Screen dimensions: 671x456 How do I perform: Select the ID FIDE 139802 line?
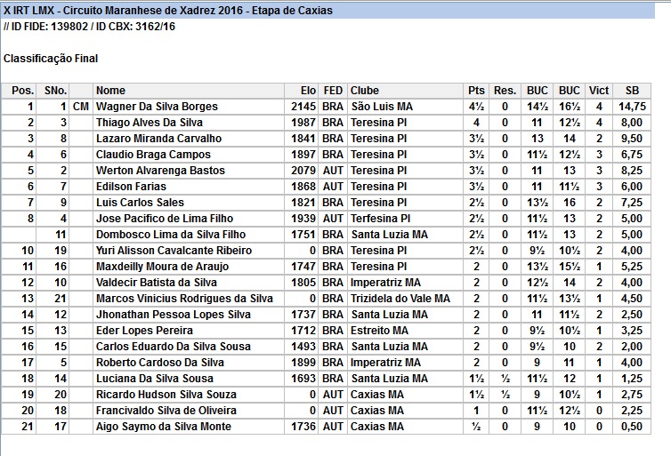[90, 27]
